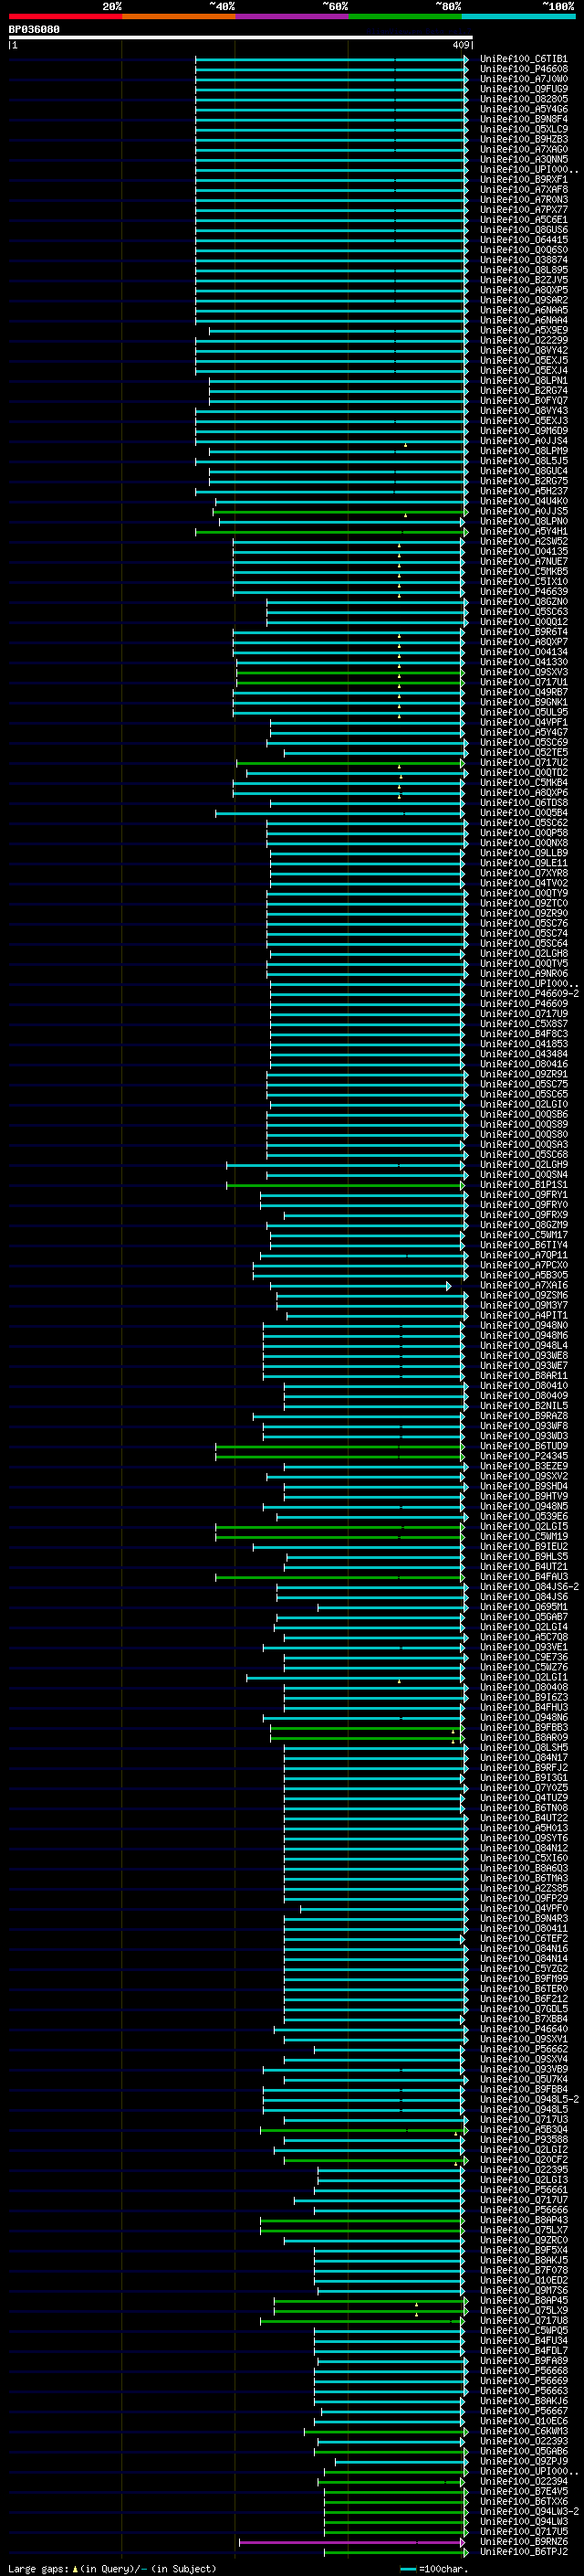Click the cyan ~100% identity legend segment
The height and width of the screenshot is (2576, 584).
(518, 17)
